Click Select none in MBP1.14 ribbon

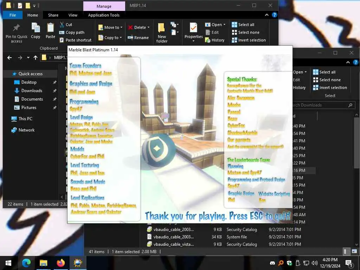(246, 32)
